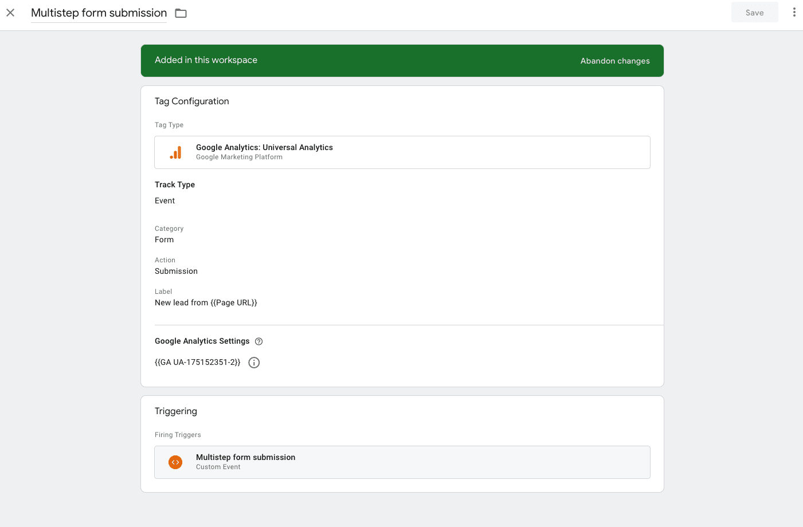Click the {{GA UA-175152351-2}} settings variable
This screenshot has width=803, height=527.
click(197, 361)
